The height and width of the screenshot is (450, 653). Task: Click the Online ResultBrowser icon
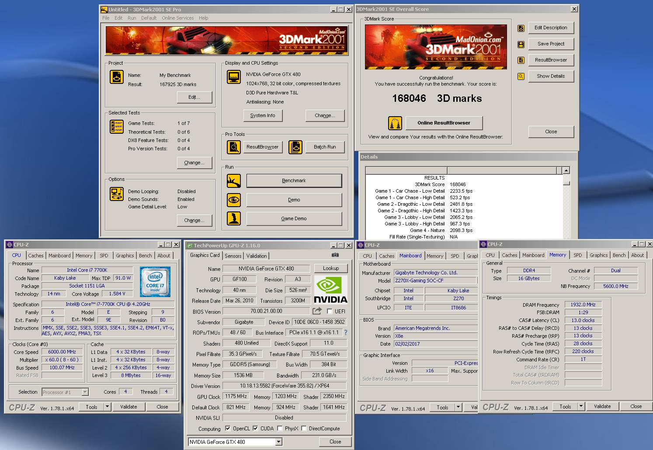395,123
